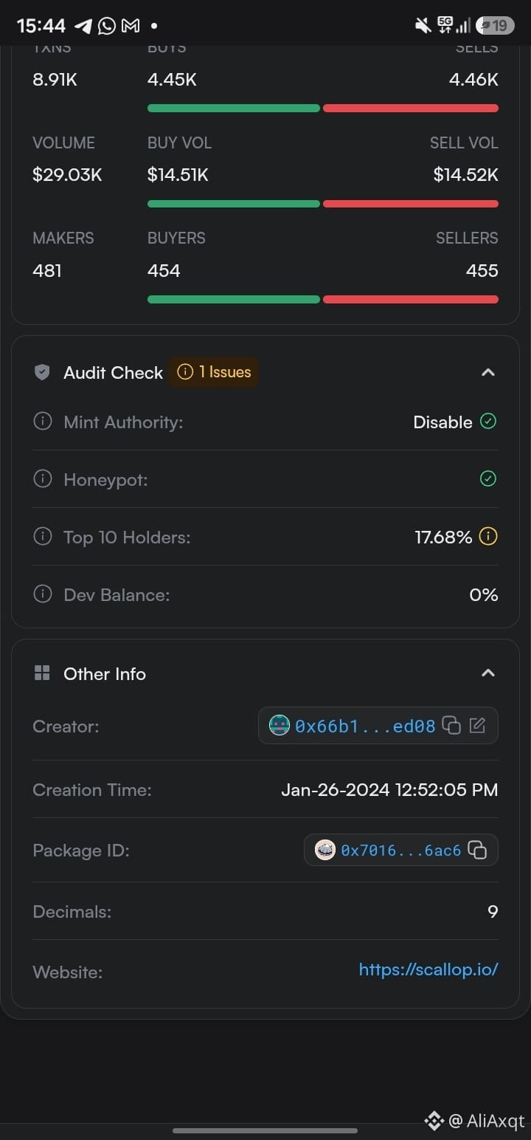Tap the yellow warning icon after 17.68%
531x1140 pixels.
click(x=487, y=537)
